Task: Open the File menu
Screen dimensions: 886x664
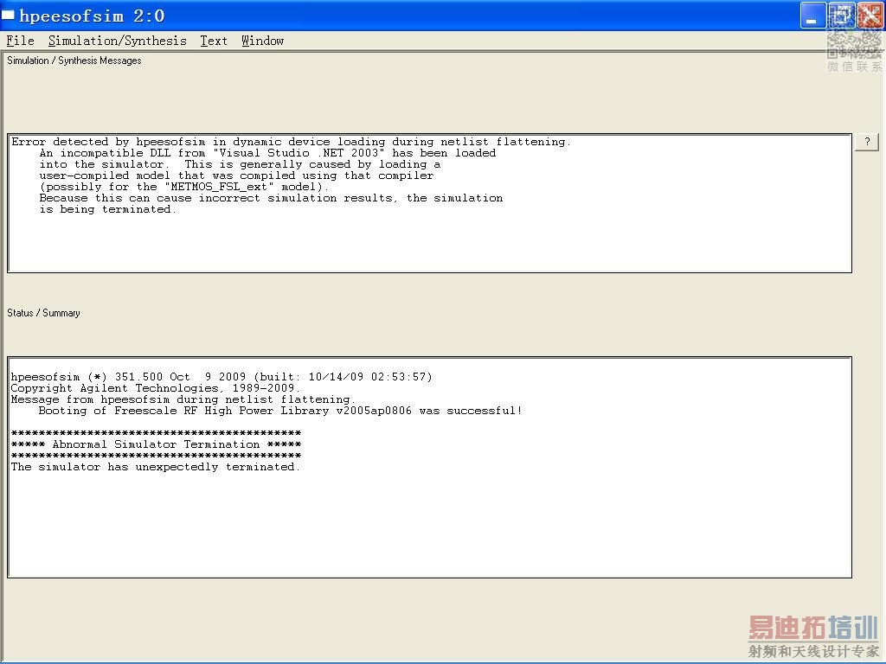Action: point(21,41)
